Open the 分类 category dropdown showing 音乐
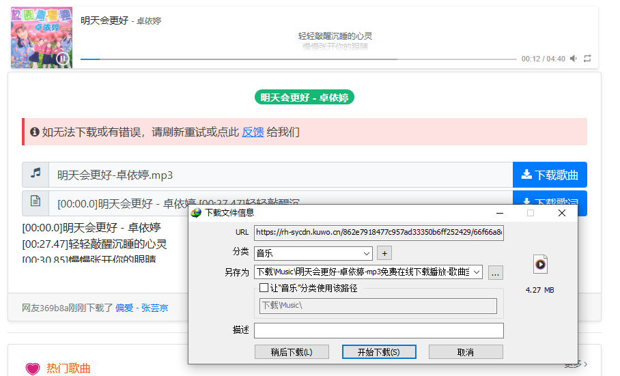 tap(313, 253)
